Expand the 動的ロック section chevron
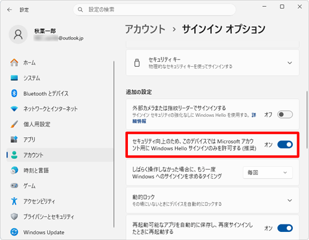The width and height of the screenshot is (309, 240). point(290,200)
